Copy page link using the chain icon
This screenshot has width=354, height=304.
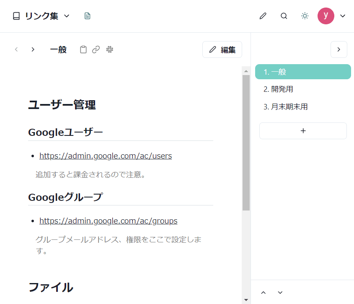[96, 49]
